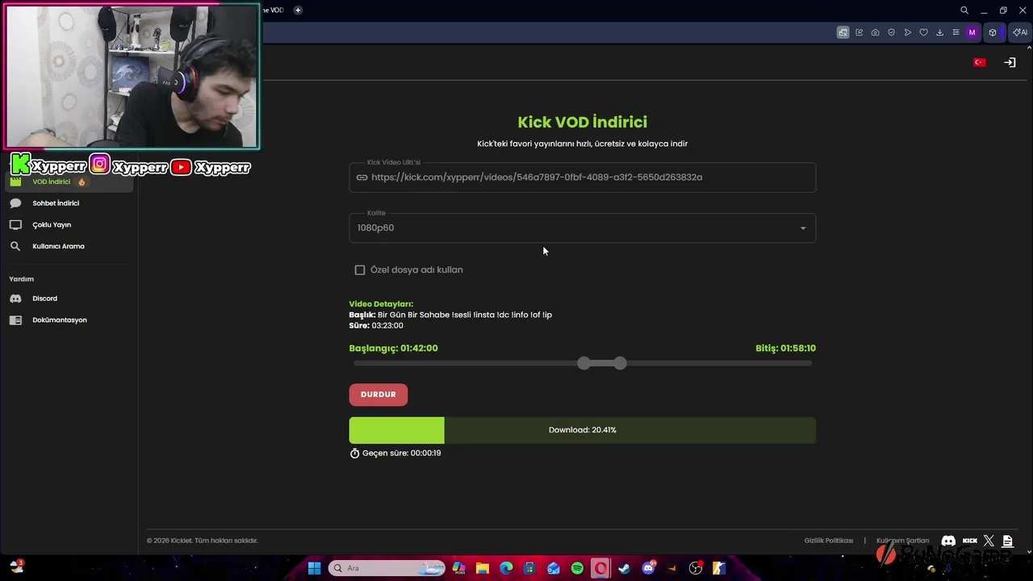Enable 'Özel dosya adı kullan' checkbox
1033x581 pixels.
[360, 270]
